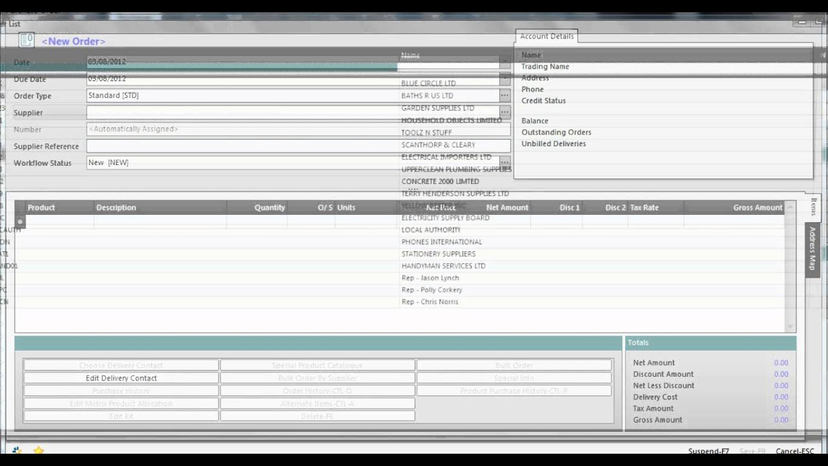Select BLUE CIRCLE LTD from supplier list
This screenshot has height=466, width=828.
pos(428,83)
